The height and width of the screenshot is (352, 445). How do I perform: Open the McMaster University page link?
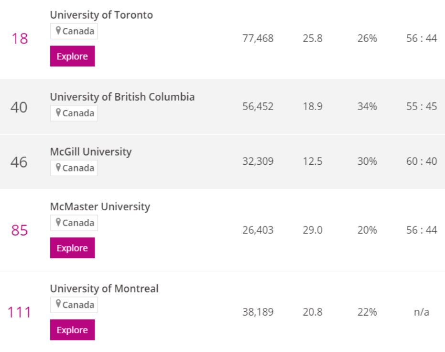(100, 206)
